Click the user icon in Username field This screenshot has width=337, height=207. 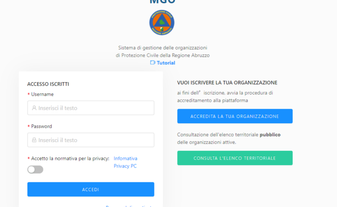[34, 108]
